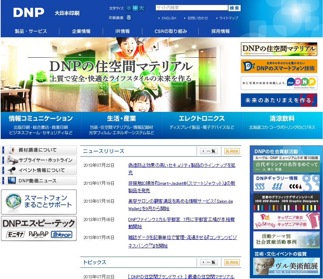Screen dimensions: 323x279
Task: Switch to the ENGLISH site
Action: [168, 18]
